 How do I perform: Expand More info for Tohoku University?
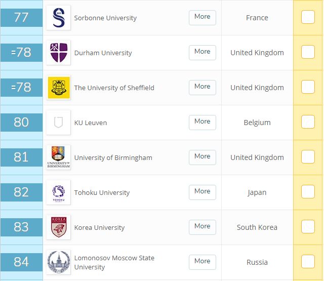point(202,191)
